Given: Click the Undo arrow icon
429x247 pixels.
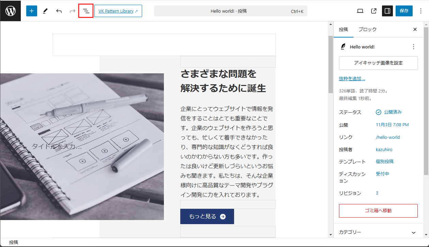Looking at the screenshot, I should [x=59, y=11].
